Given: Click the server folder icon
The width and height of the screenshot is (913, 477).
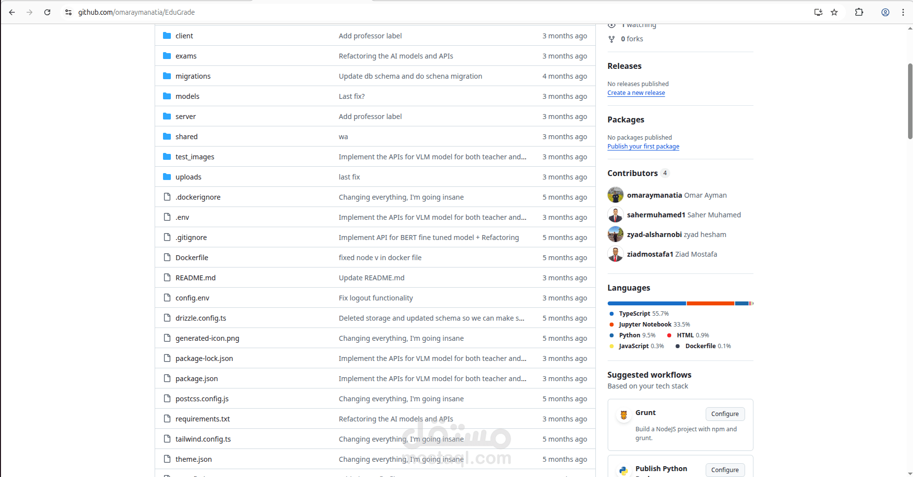Looking at the screenshot, I should [167, 116].
